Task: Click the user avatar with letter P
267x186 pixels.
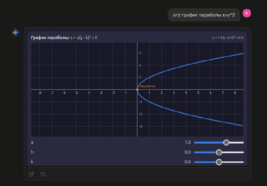Action: click(x=247, y=13)
